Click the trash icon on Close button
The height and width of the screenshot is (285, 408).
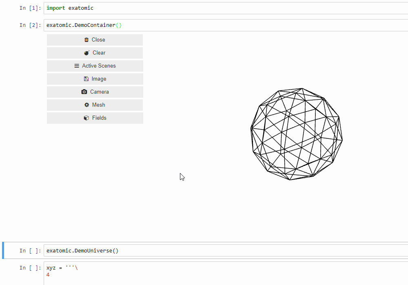[86, 40]
